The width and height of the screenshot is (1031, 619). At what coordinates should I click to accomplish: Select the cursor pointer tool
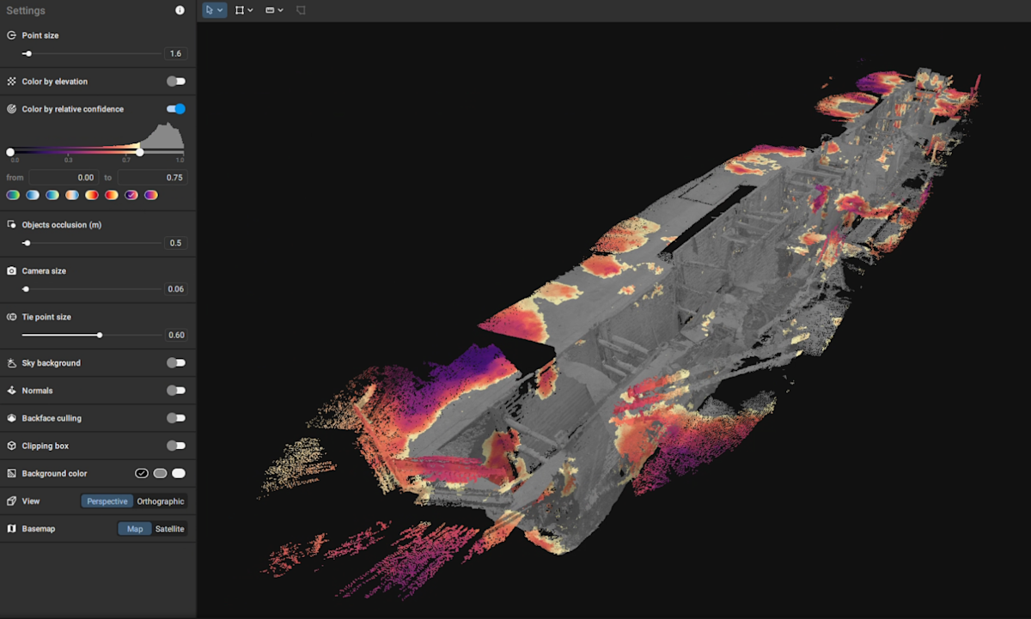click(x=210, y=10)
